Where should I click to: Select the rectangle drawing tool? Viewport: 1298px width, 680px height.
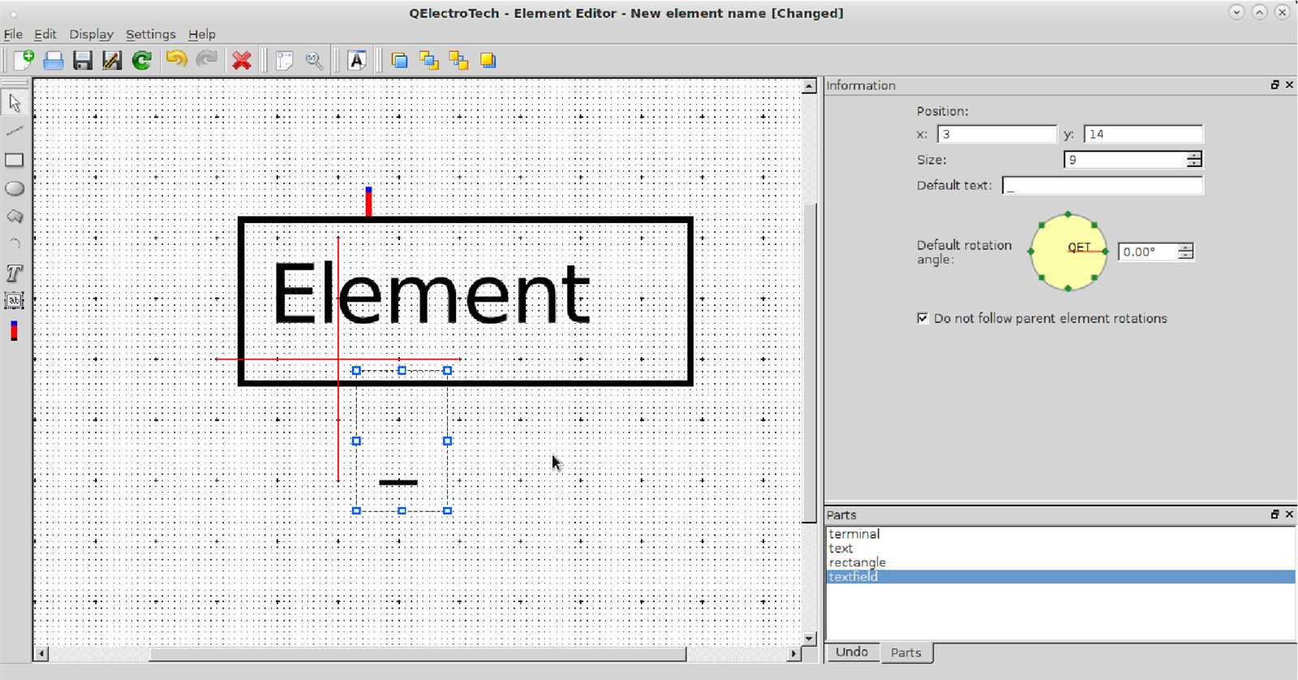pyautogui.click(x=15, y=160)
